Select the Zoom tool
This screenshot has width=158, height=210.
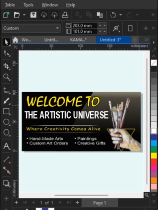6,77
